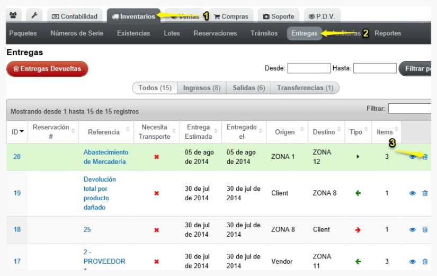Filter to Salidas (6)
Viewport: 437px width, 276px height.
click(248, 88)
